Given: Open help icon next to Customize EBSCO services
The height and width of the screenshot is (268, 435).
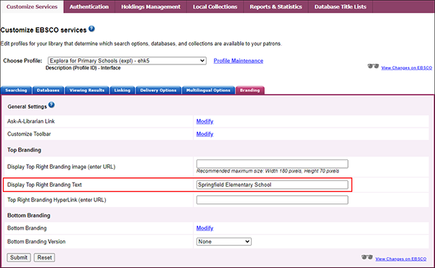Looking at the screenshot, I should (91, 28).
